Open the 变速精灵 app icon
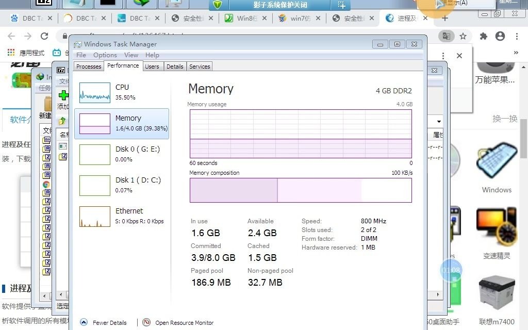 pyautogui.click(x=496, y=225)
